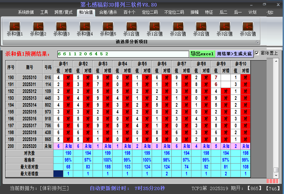Expand the toolbar overflow arrow
Image resolution: width=284 pixels, height=194 pixels.
click(x=257, y=42)
